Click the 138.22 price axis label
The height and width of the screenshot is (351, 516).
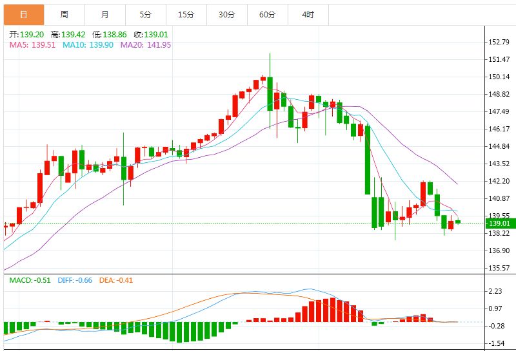click(499, 233)
